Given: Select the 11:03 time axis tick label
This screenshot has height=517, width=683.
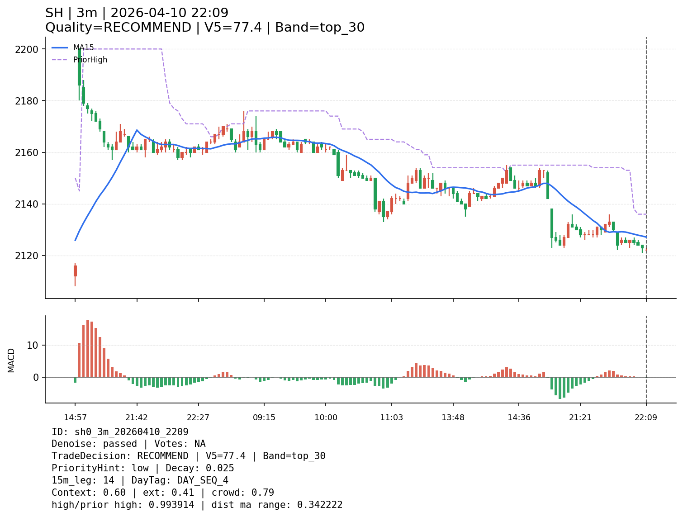Looking at the screenshot, I should pyautogui.click(x=392, y=417).
